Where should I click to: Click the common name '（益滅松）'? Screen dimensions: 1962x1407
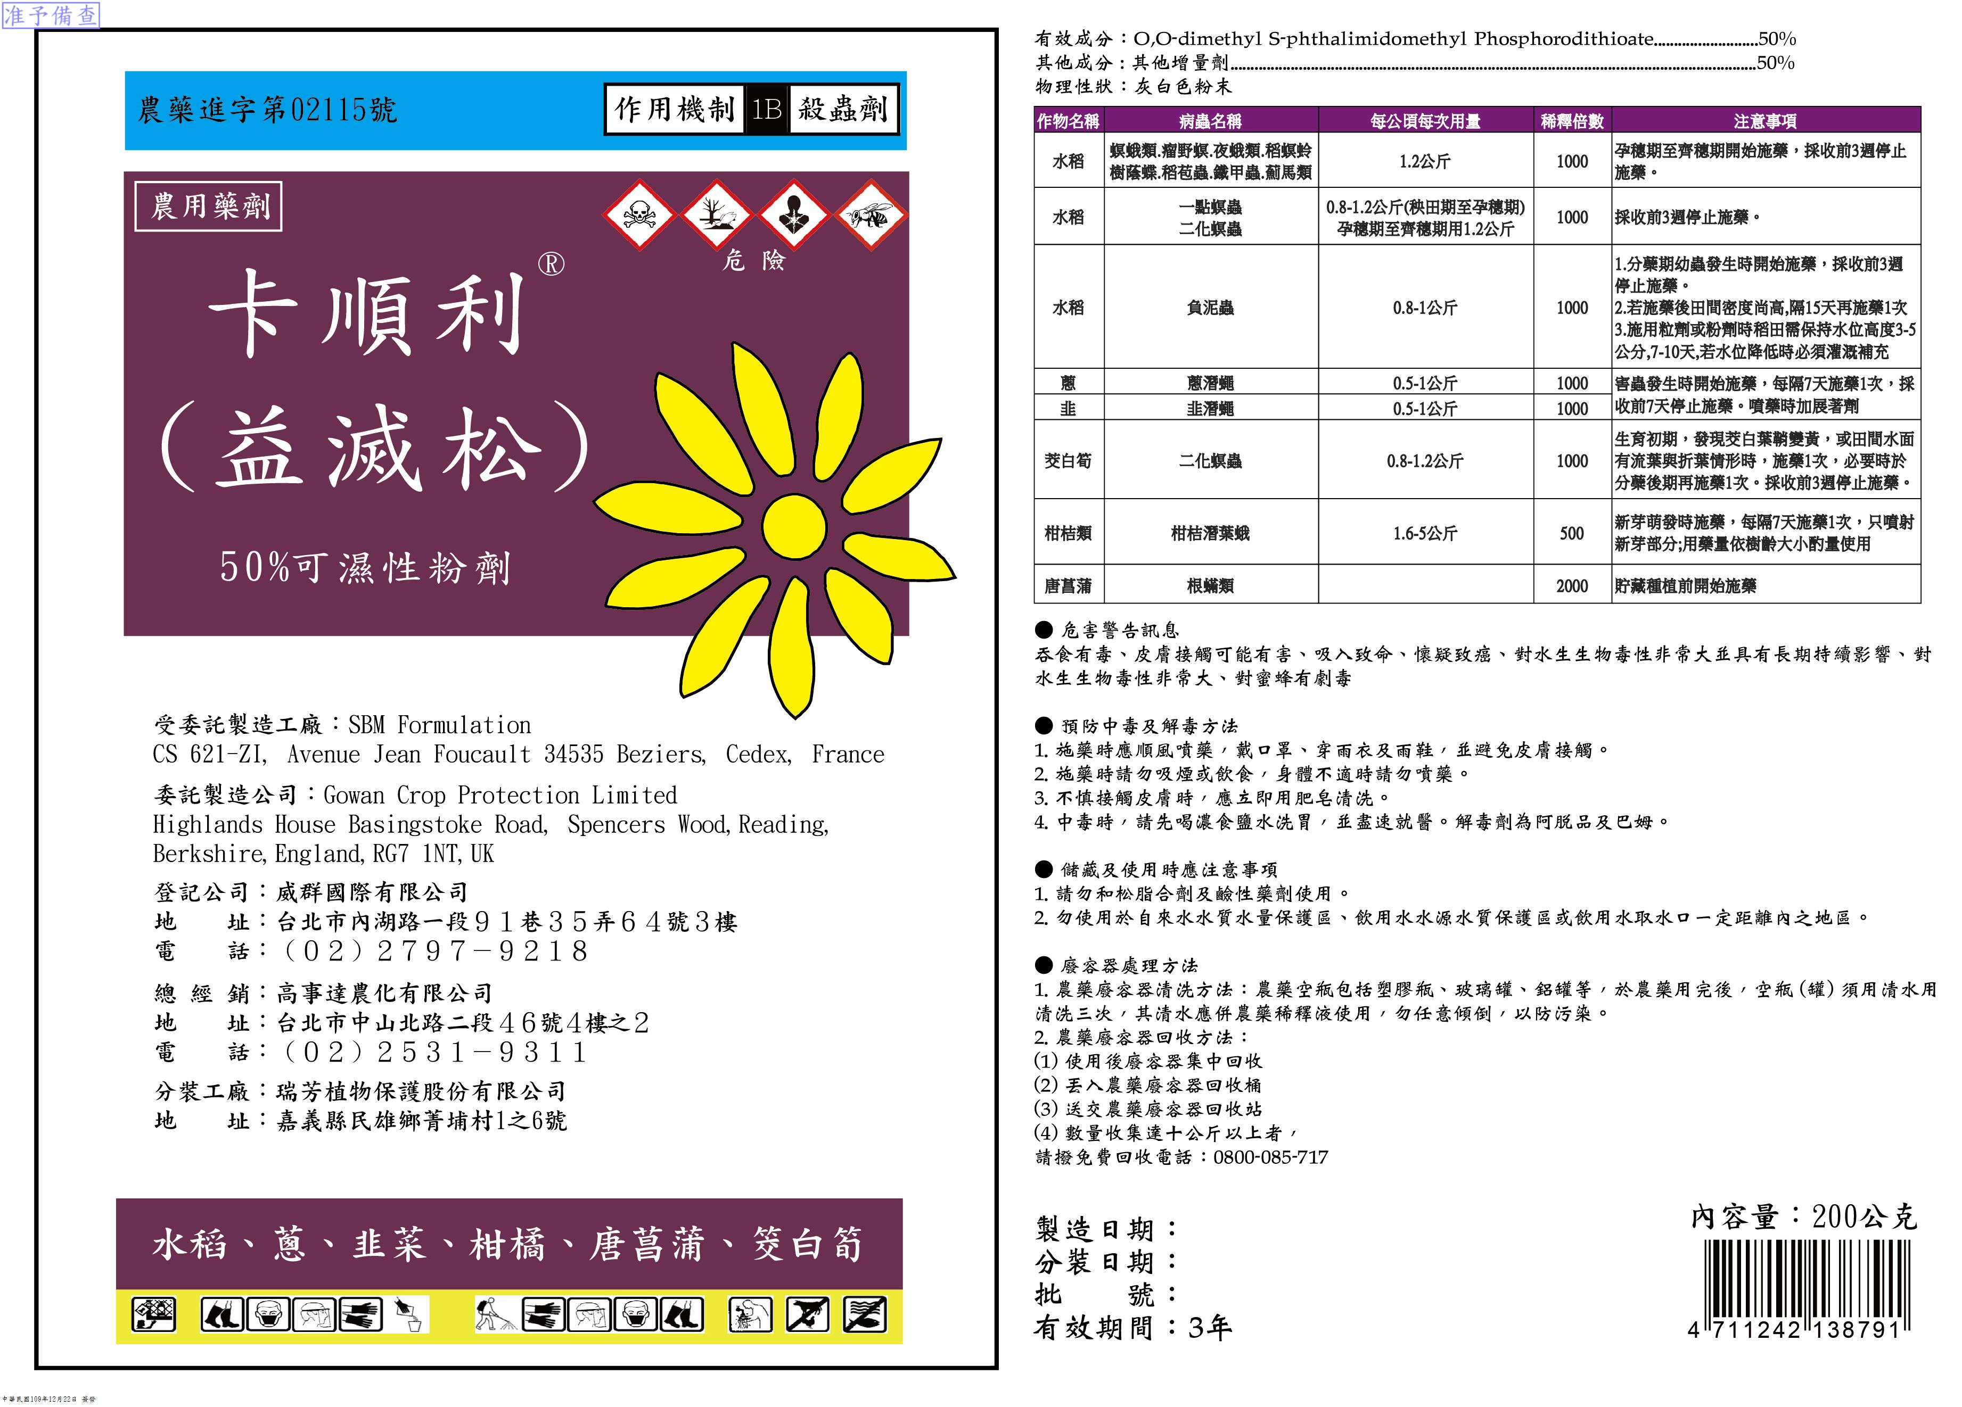pyautogui.click(x=375, y=448)
